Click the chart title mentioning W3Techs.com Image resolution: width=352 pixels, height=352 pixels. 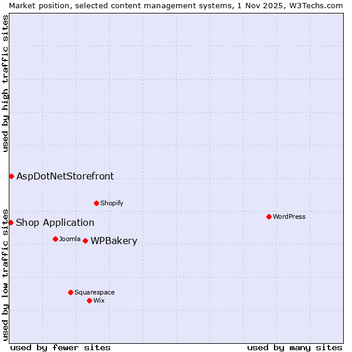tap(176, 5)
